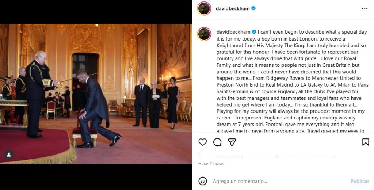Open the 'Hace 2 horas' timestamp link

211,164
